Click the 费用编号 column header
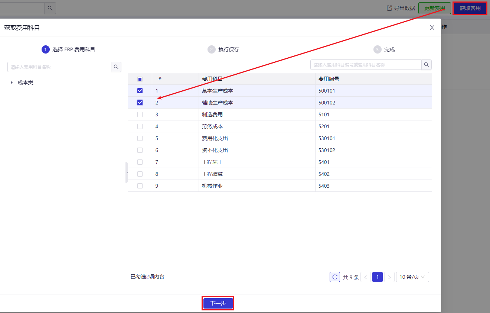490x313 pixels. (373, 79)
